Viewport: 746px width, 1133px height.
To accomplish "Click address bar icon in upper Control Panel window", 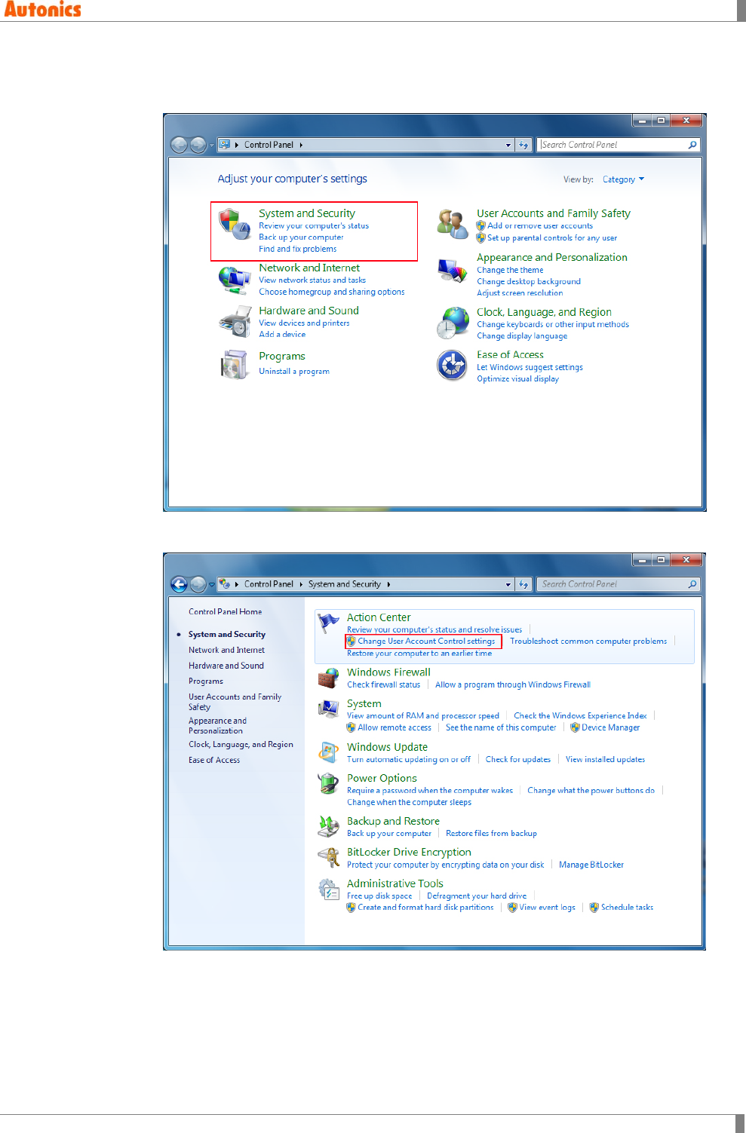I will click(x=225, y=145).
